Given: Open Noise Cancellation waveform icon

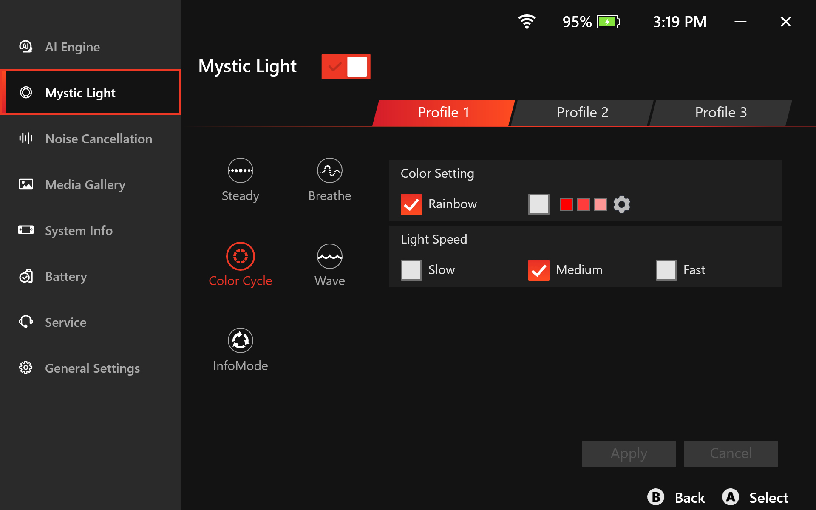Looking at the screenshot, I should [26, 139].
